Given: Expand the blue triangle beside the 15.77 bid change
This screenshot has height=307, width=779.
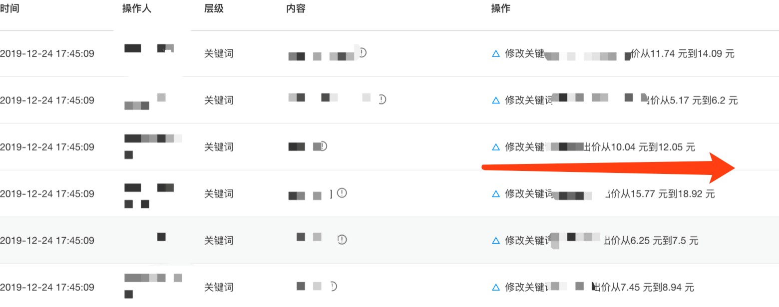Looking at the screenshot, I should pos(496,194).
